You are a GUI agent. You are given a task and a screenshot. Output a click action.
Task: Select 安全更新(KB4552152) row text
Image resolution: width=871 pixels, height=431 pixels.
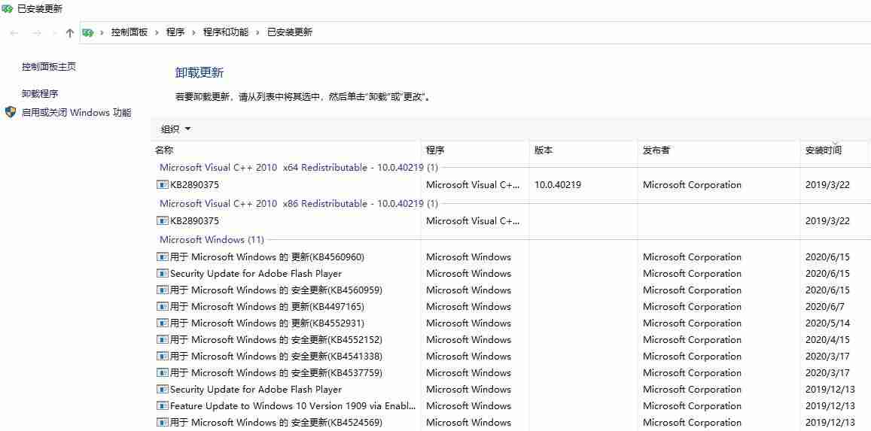(x=276, y=339)
